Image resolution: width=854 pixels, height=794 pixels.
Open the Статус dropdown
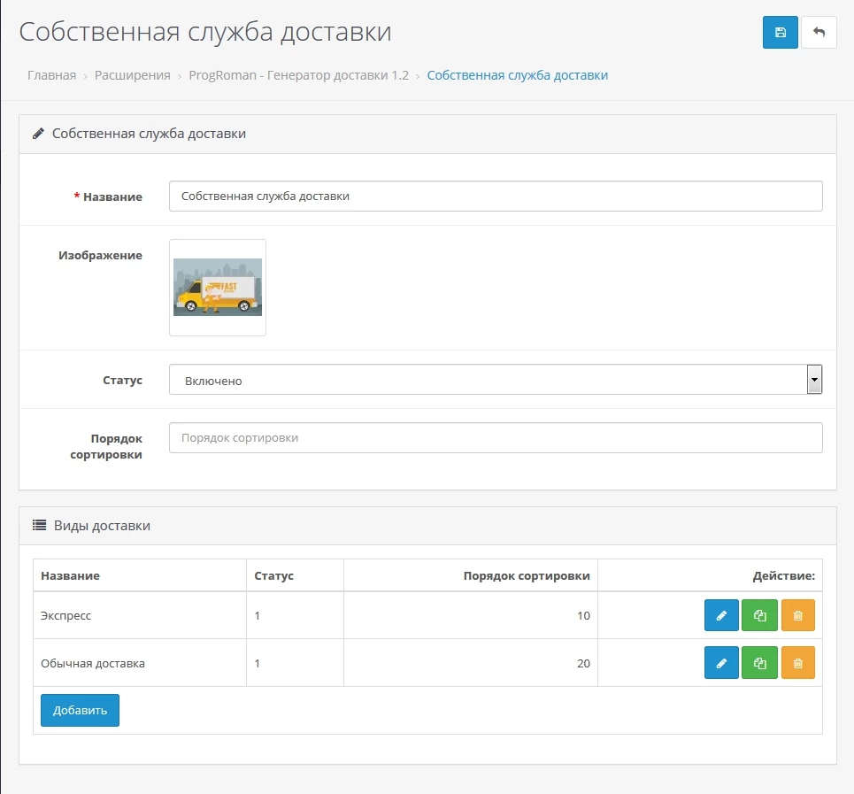496,380
